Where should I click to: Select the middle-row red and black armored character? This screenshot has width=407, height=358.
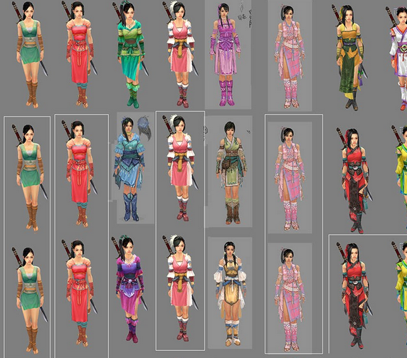(x=354, y=181)
